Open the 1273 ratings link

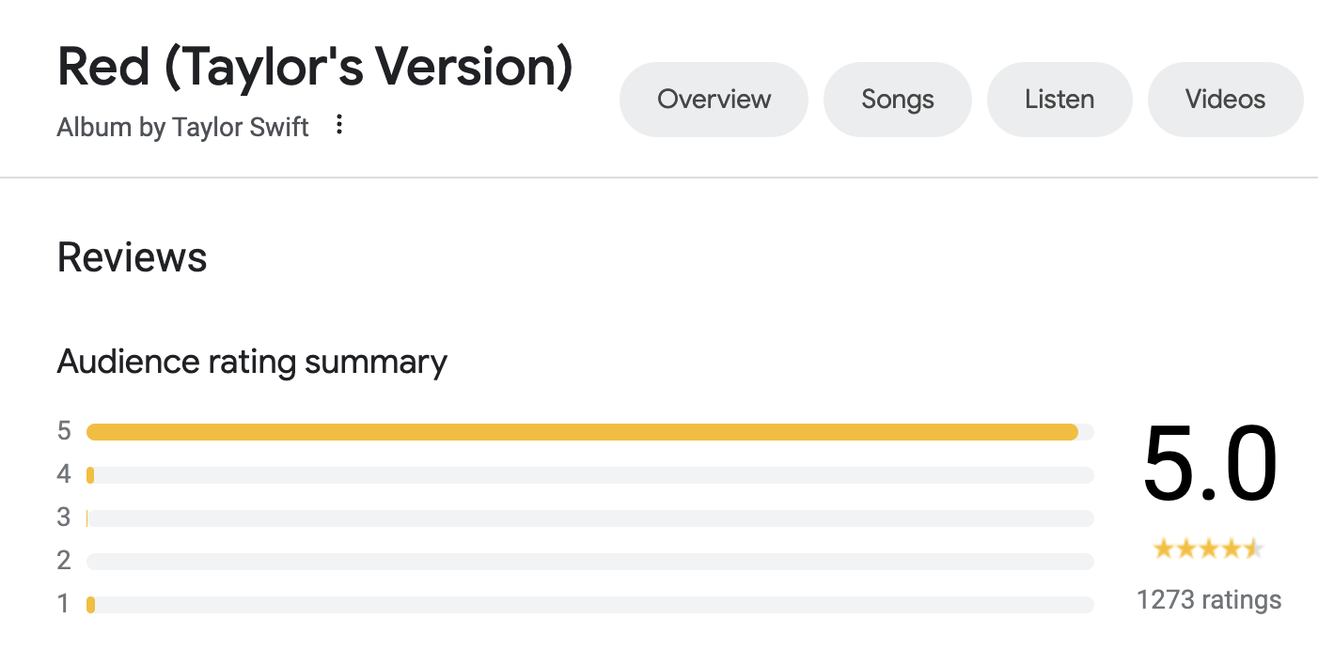click(1209, 599)
